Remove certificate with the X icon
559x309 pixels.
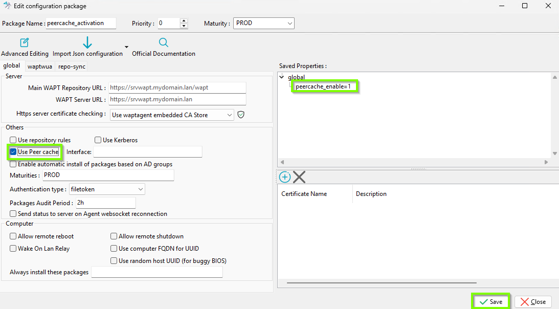pos(299,177)
